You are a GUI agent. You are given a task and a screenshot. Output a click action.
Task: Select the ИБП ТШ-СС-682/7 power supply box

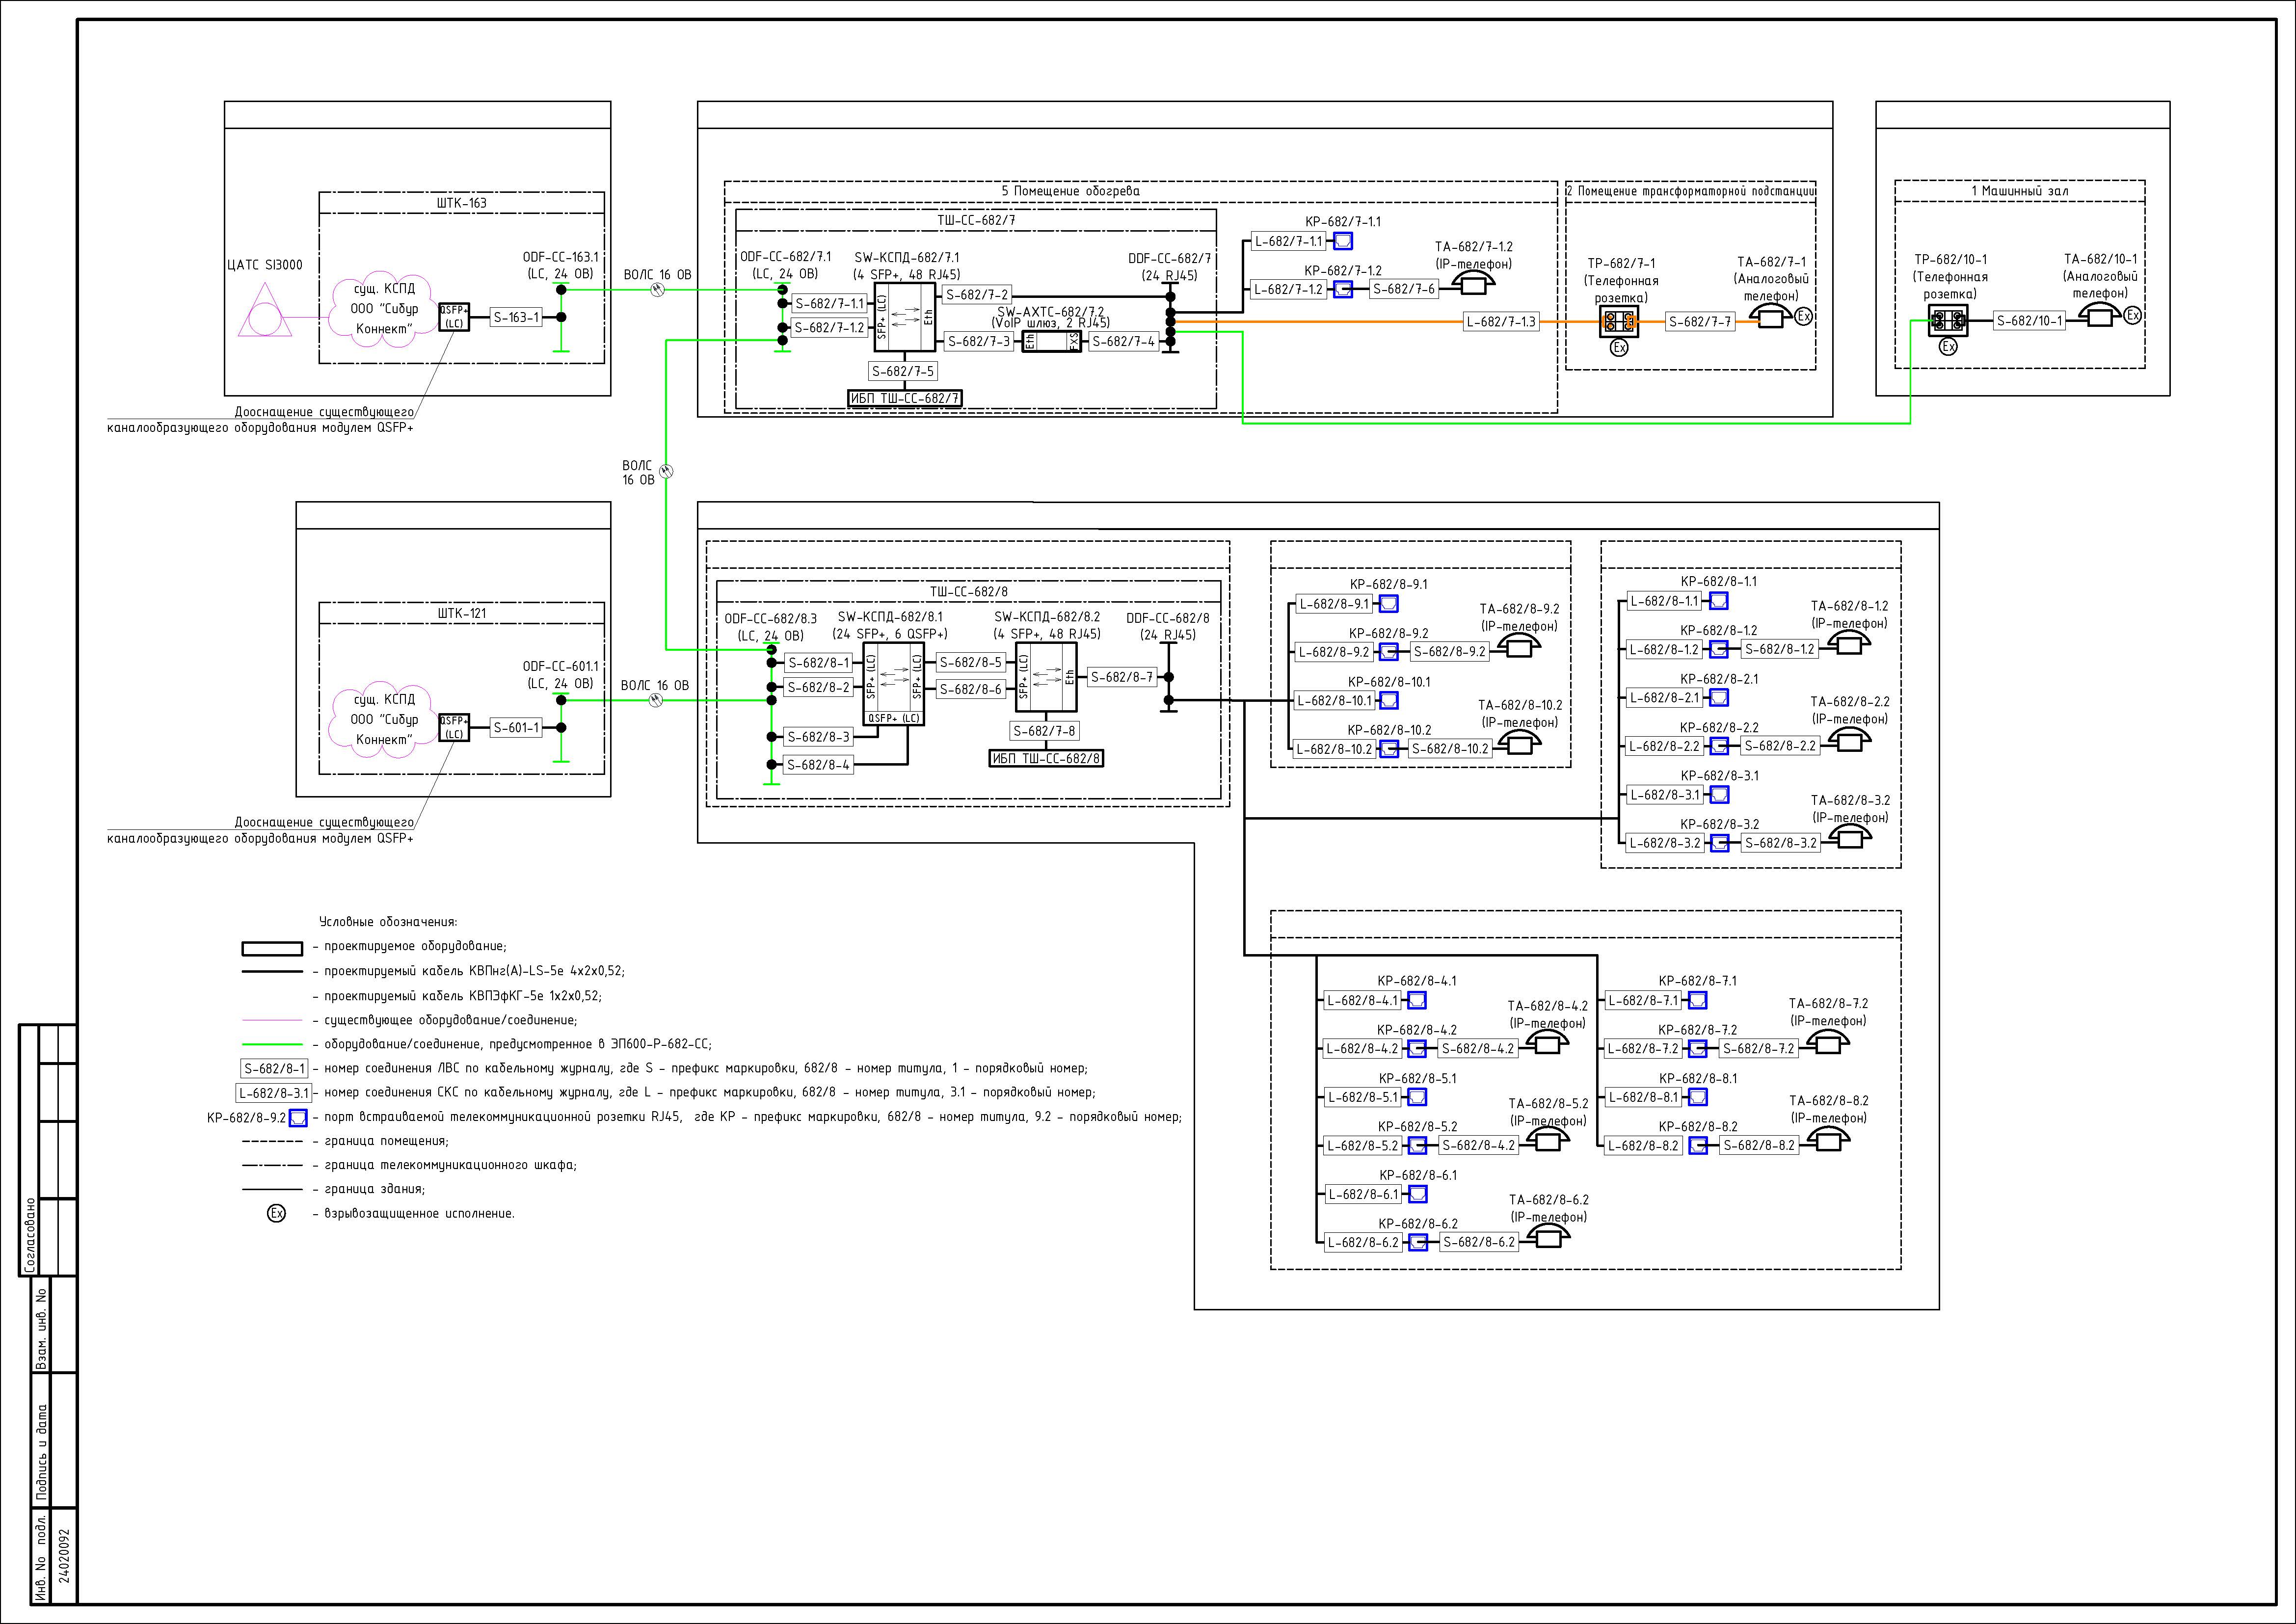click(x=905, y=398)
